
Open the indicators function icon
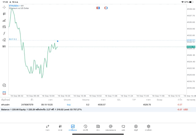[4, 33]
